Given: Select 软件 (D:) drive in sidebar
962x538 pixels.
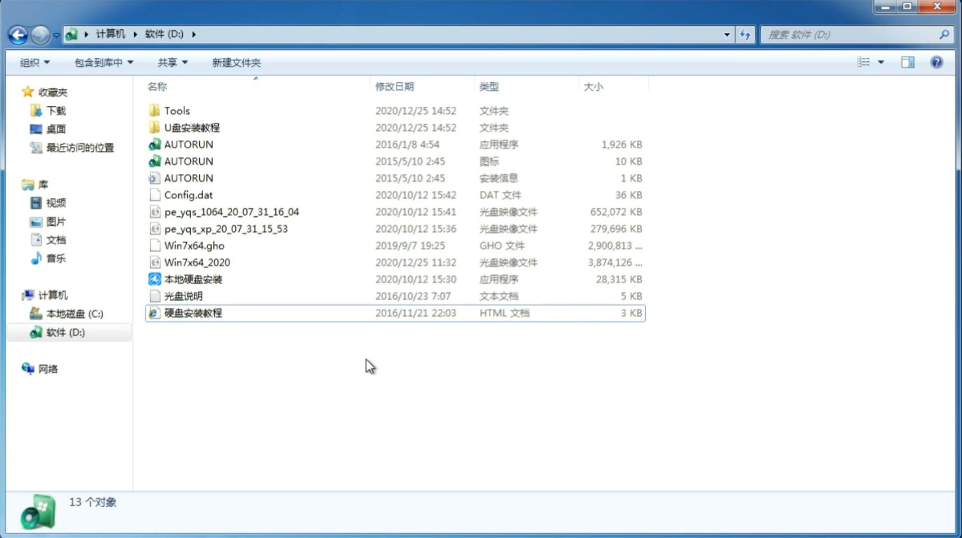Looking at the screenshot, I should 65,332.
